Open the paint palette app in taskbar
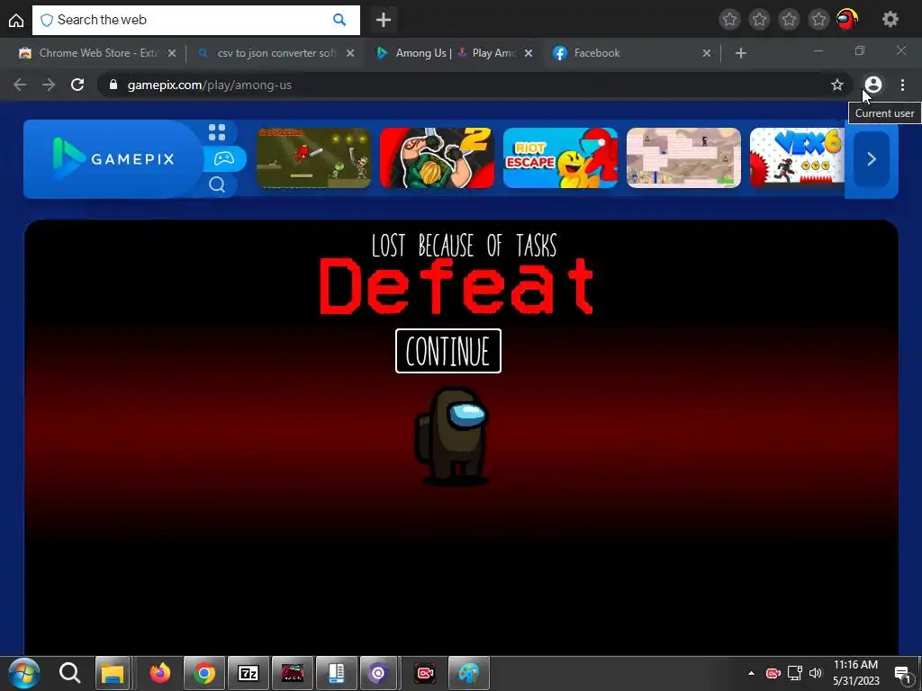The width and height of the screenshot is (922, 691). (469, 673)
